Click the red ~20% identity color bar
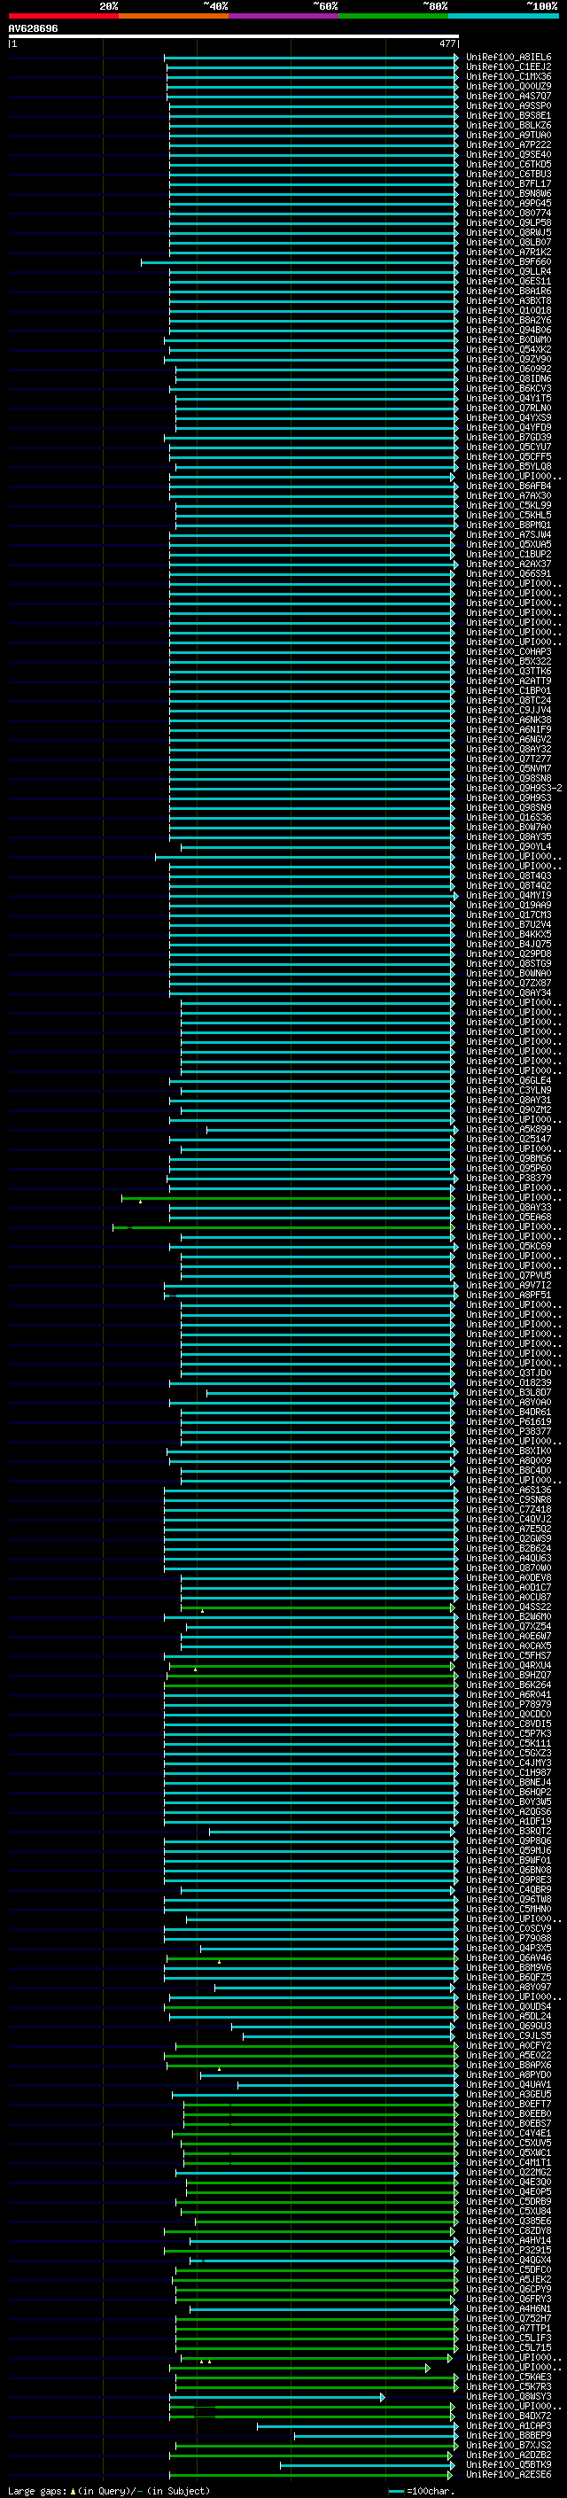 pos(63,17)
